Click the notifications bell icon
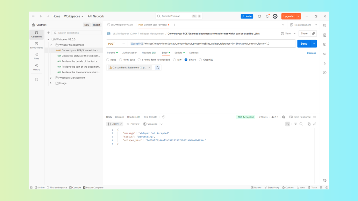This screenshot has width=358, height=201. coord(267,16)
